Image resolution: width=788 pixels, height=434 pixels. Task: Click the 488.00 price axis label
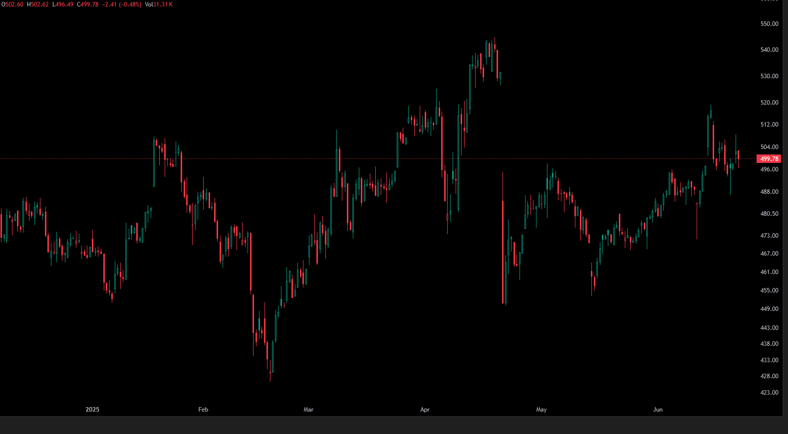click(769, 192)
